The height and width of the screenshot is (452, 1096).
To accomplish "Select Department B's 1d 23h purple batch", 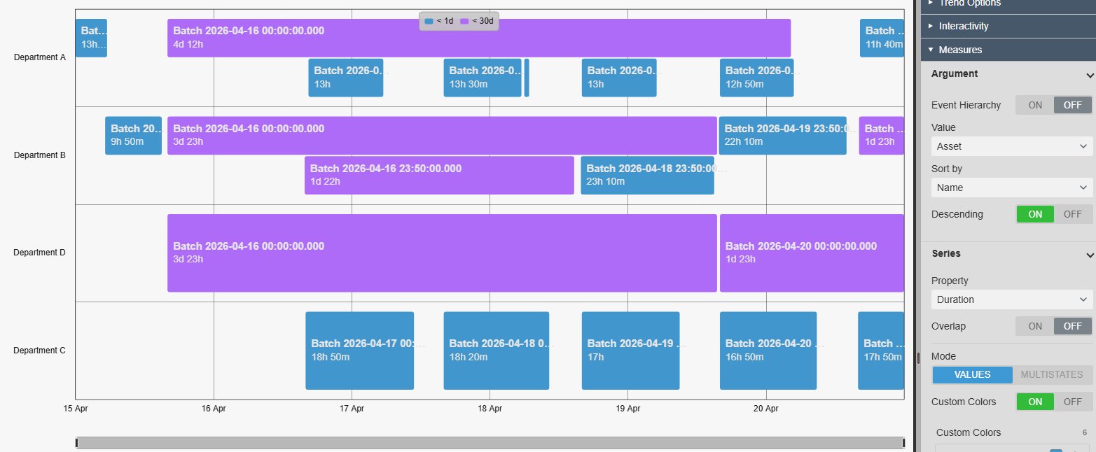I will [882, 136].
